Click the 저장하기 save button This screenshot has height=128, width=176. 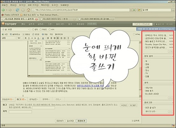click(81, 121)
